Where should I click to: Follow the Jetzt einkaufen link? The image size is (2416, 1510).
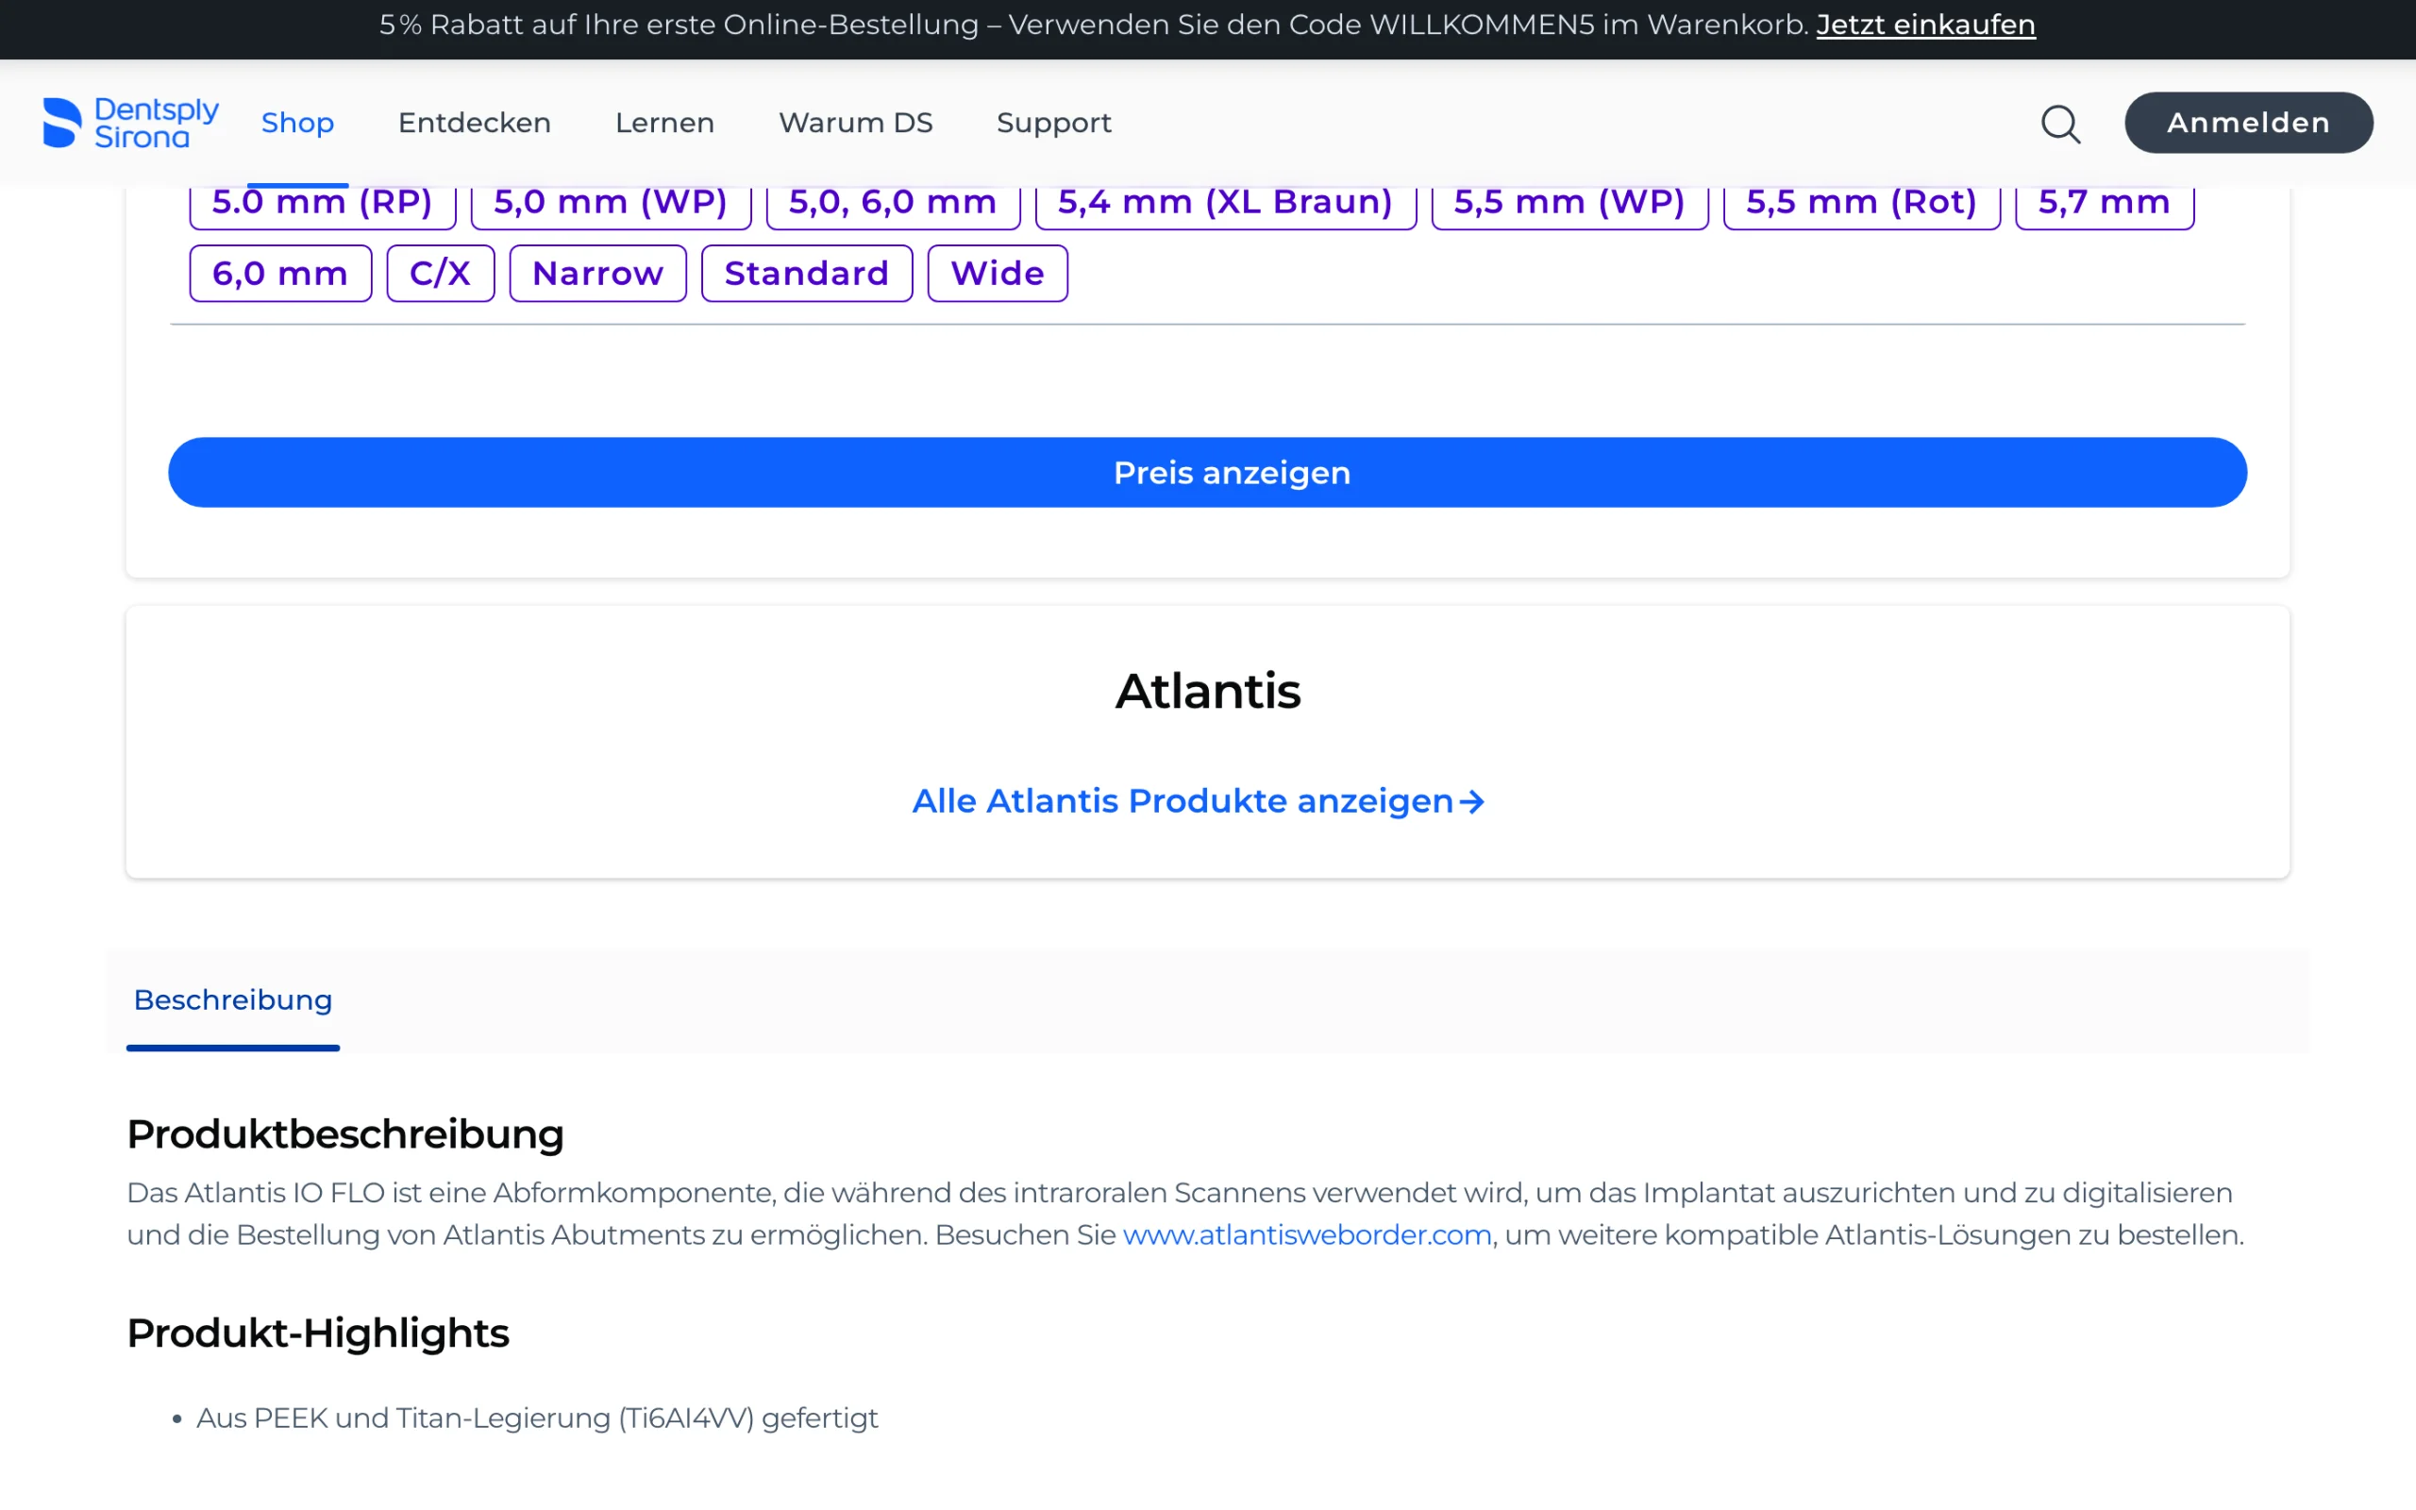pos(1926,25)
